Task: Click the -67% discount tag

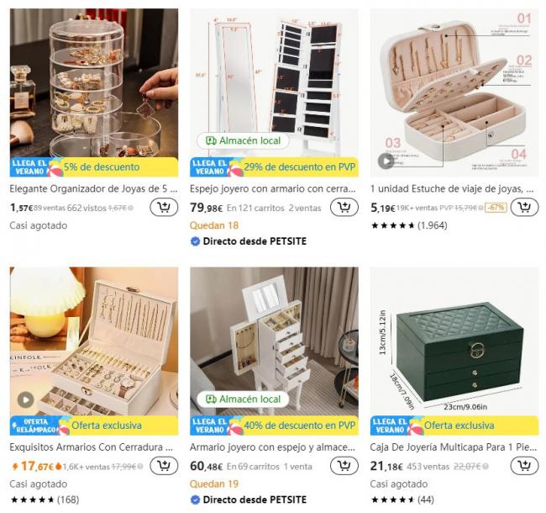Action: (496, 208)
